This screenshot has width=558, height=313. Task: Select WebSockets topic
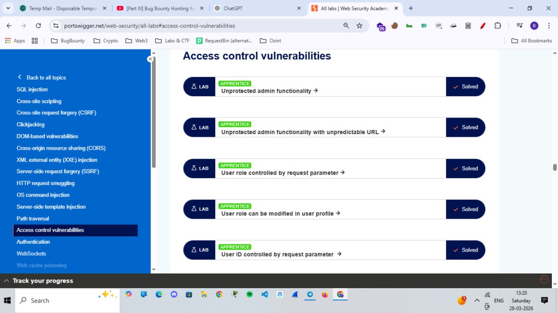[x=31, y=253]
